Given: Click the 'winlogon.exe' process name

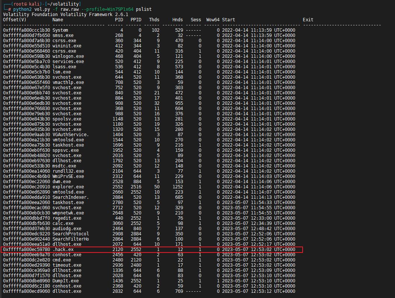Looking at the screenshot, I should [x=68, y=56].
